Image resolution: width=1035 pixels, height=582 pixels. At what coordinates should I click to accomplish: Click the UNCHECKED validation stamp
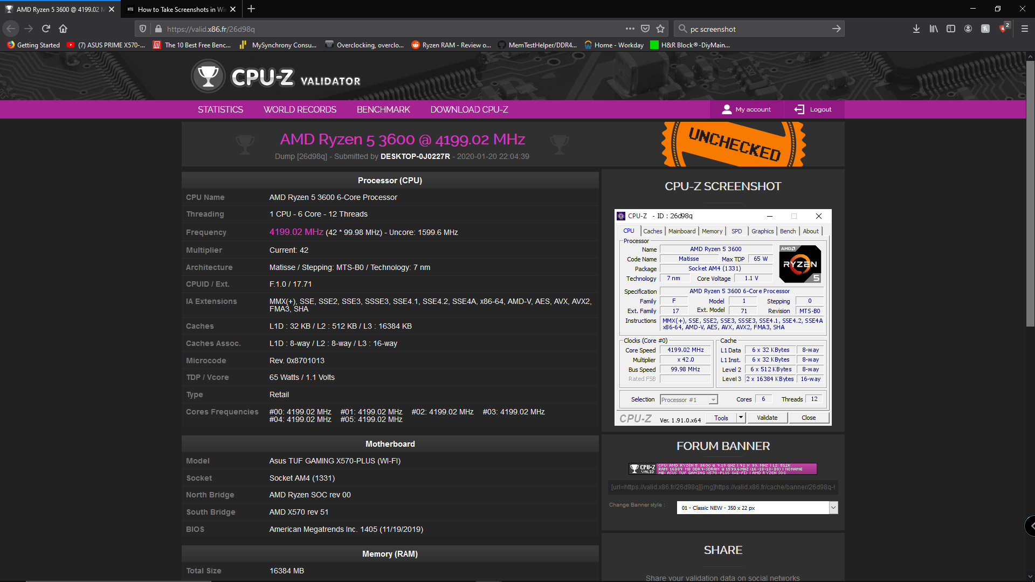(734, 144)
